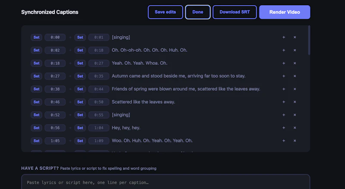
Task: Edit caption text 'Yeah. Oh. Yeah. Whoa. Oh.'
Action: click(139, 63)
